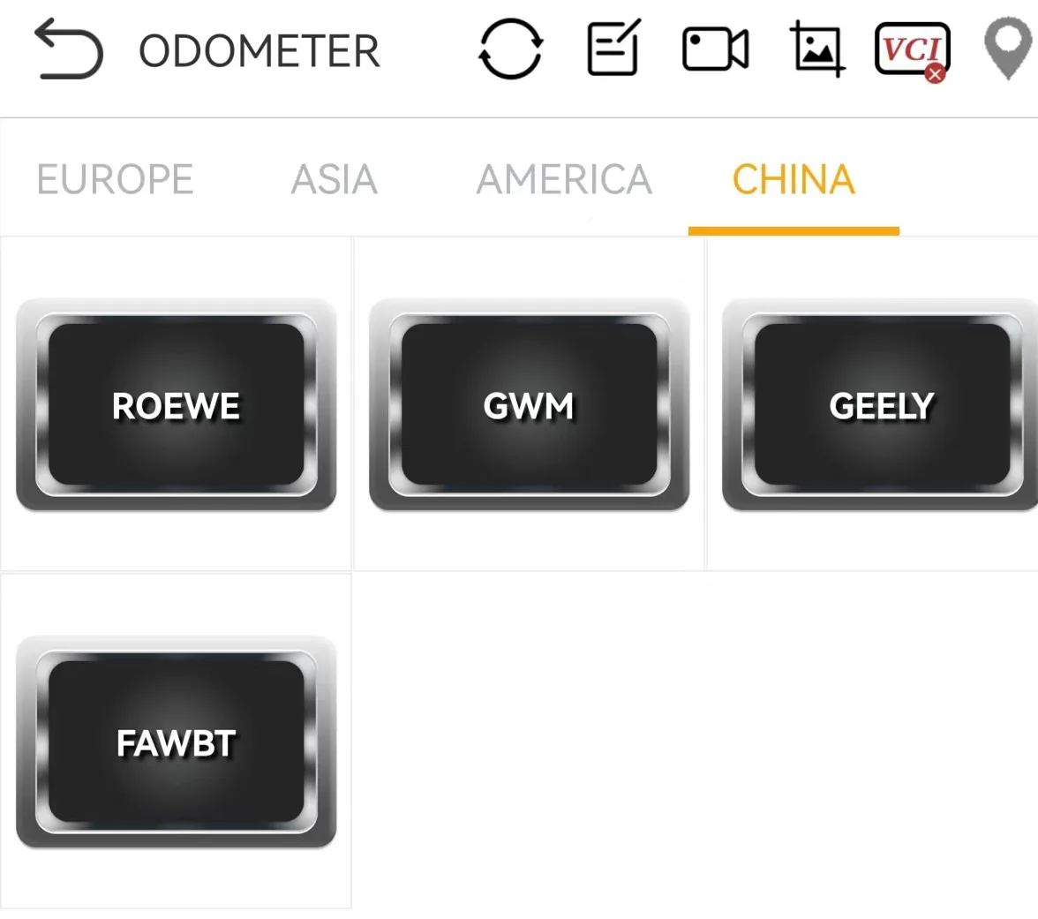1038x919 pixels.
Task: Switch to the EUROPE tab
Action: point(115,179)
